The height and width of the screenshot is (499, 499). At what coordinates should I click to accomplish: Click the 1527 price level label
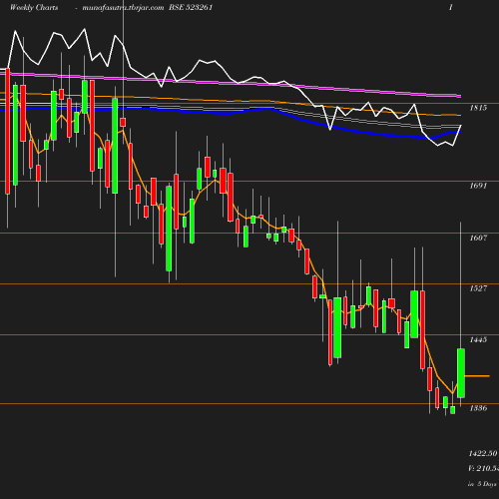(478, 288)
